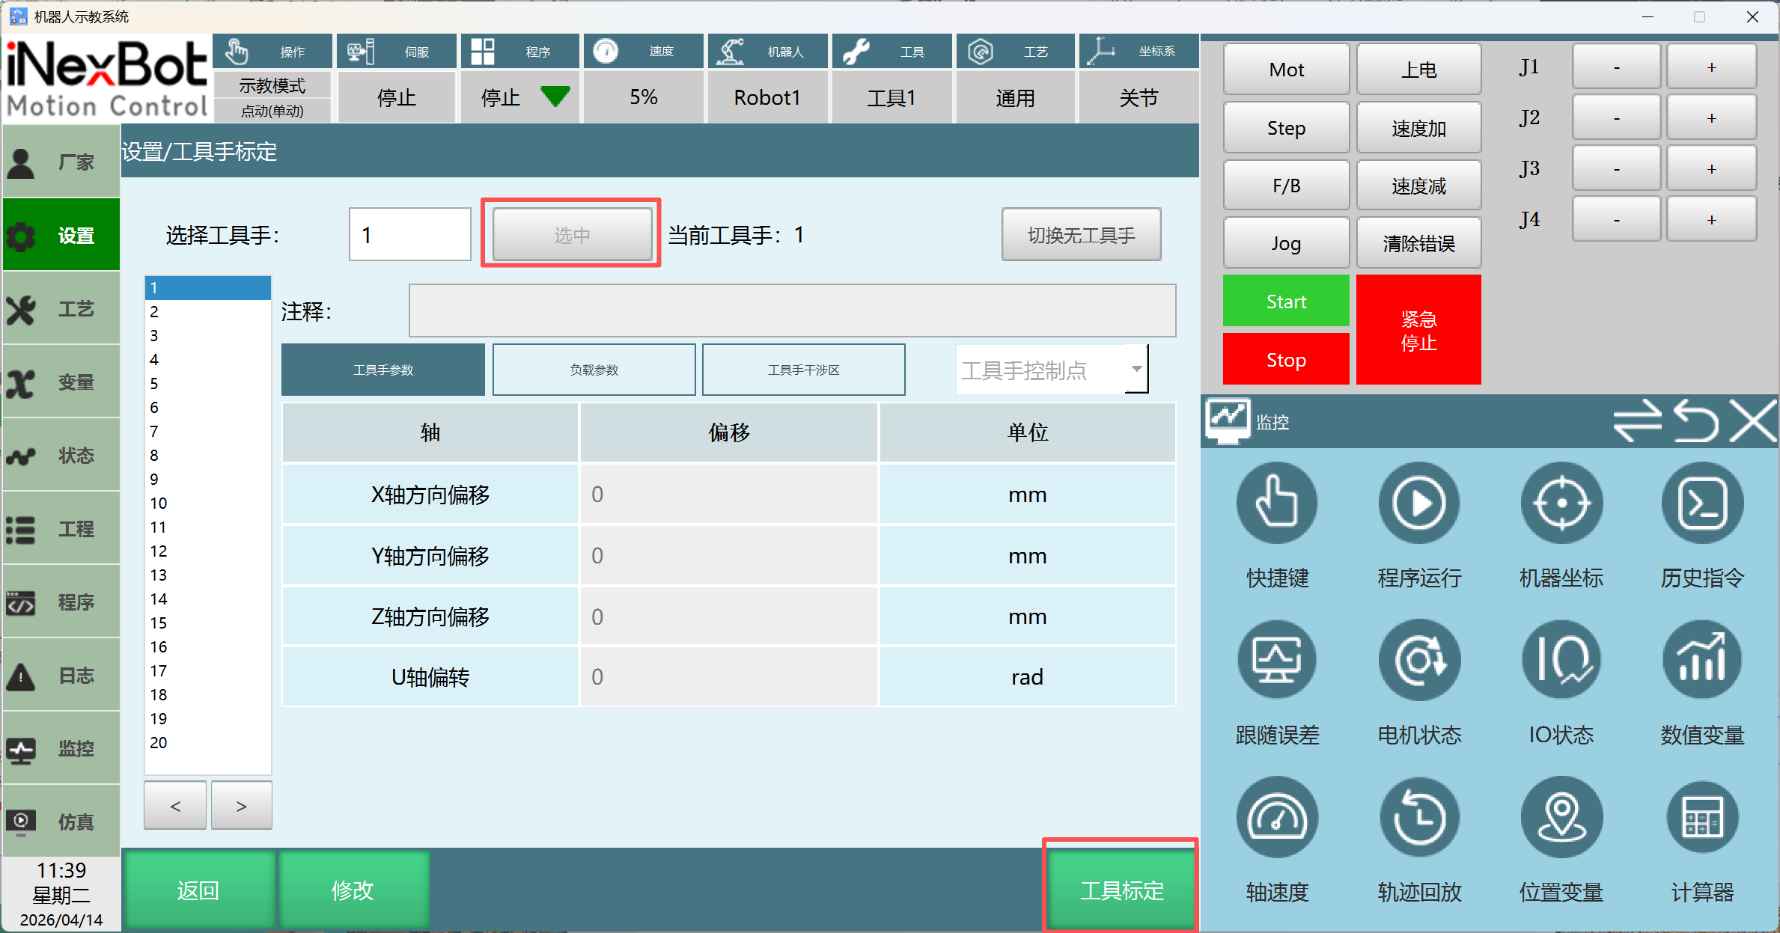Open the 轨迹回放 trajectory playback icon

click(x=1419, y=818)
